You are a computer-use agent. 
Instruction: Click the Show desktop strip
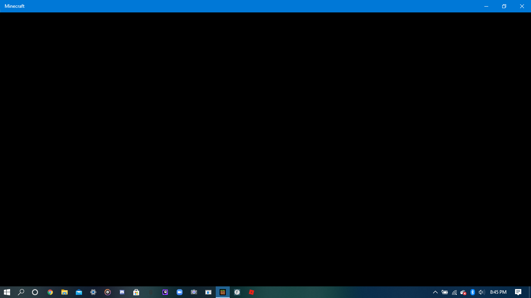coord(530,292)
